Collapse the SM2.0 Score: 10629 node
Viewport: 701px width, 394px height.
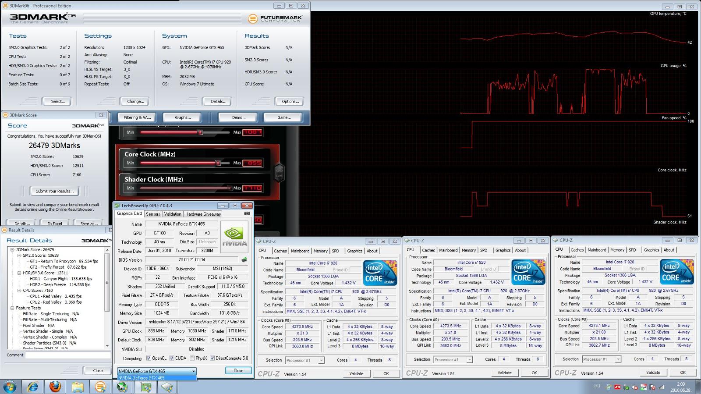(x=19, y=256)
